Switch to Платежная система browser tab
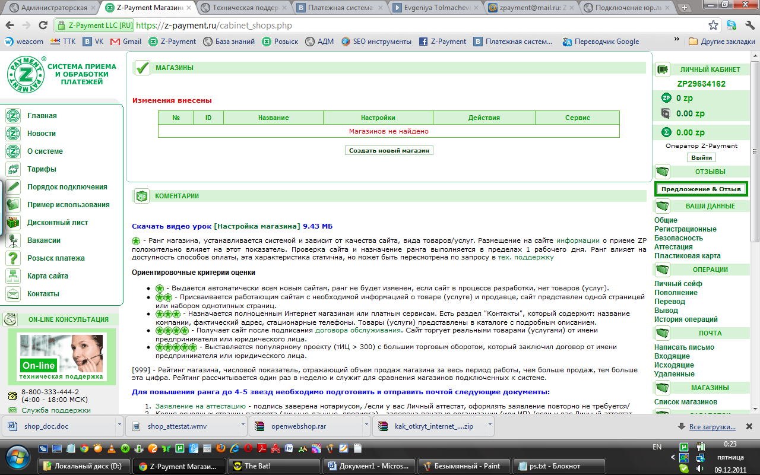The height and width of the screenshot is (475, 760). coord(338,8)
